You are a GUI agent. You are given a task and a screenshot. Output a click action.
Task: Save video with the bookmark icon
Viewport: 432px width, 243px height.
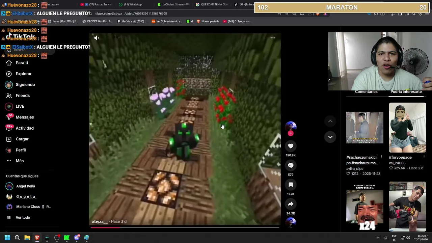pos(291,185)
